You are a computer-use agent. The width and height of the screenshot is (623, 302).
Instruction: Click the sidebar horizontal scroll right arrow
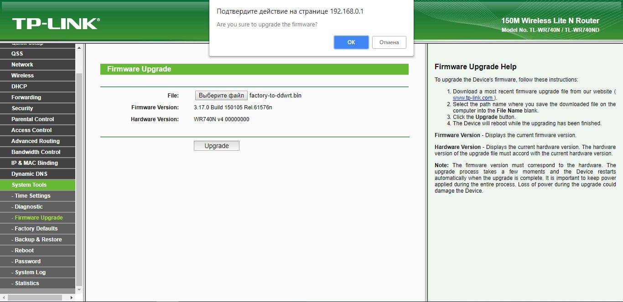[71, 297]
